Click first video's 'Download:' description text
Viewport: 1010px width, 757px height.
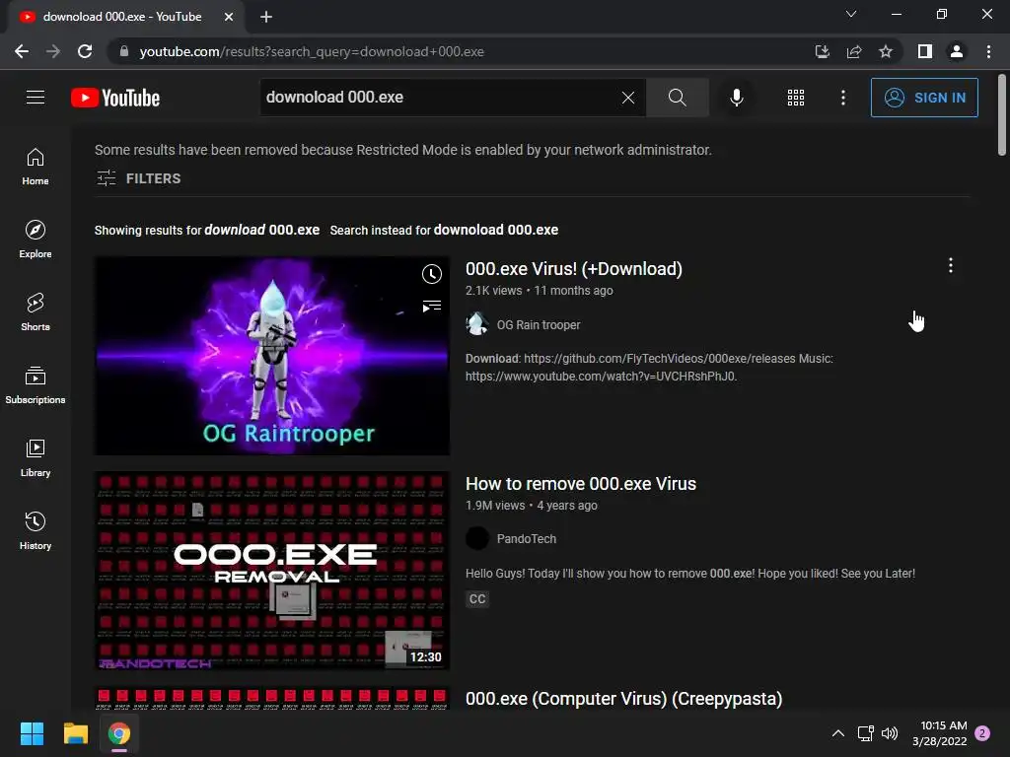click(649, 368)
